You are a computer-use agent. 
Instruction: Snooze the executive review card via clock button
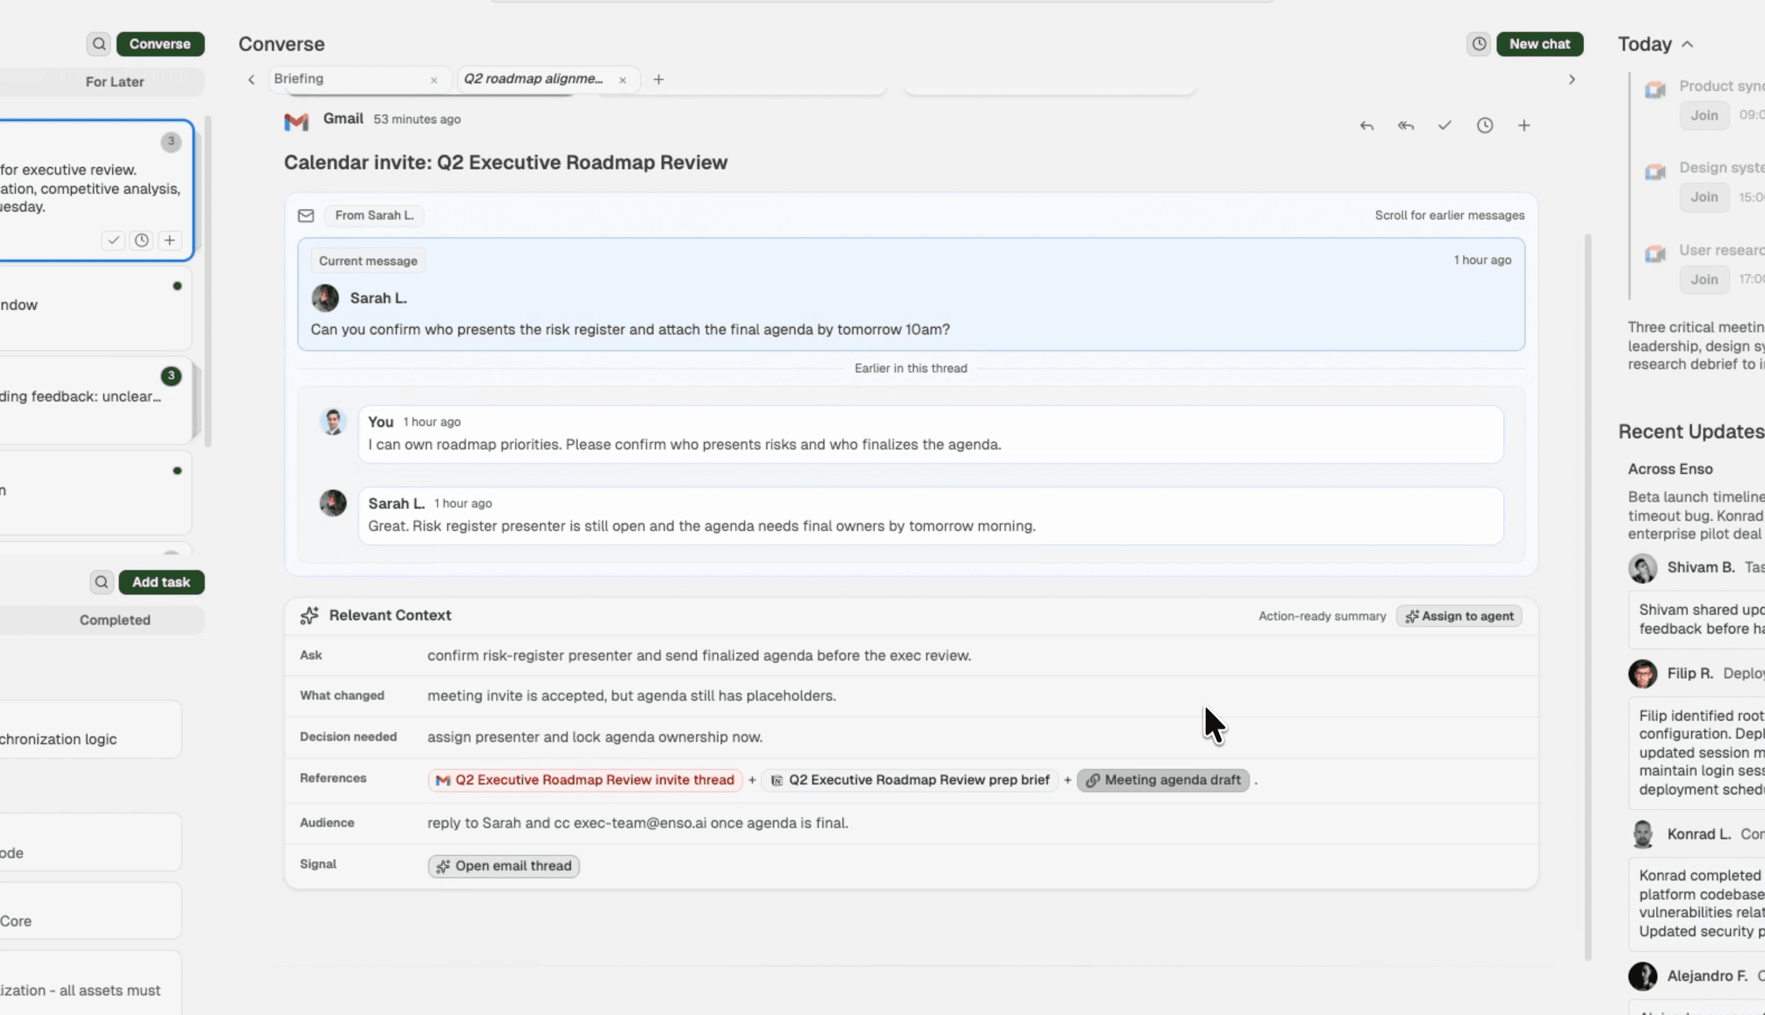(141, 240)
